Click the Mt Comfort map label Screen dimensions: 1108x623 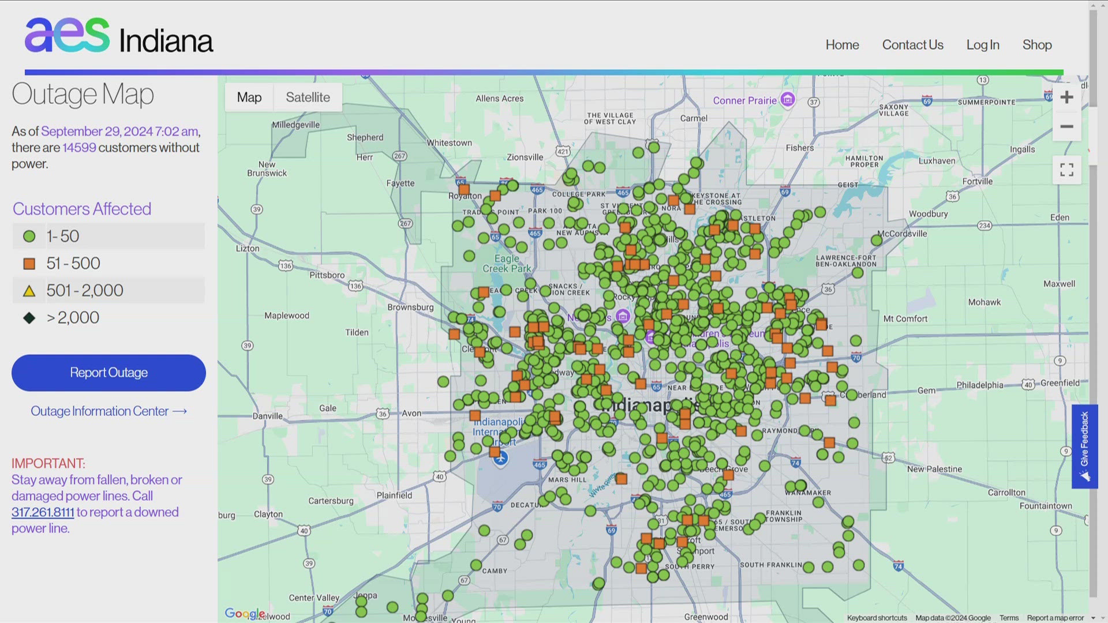click(905, 318)
